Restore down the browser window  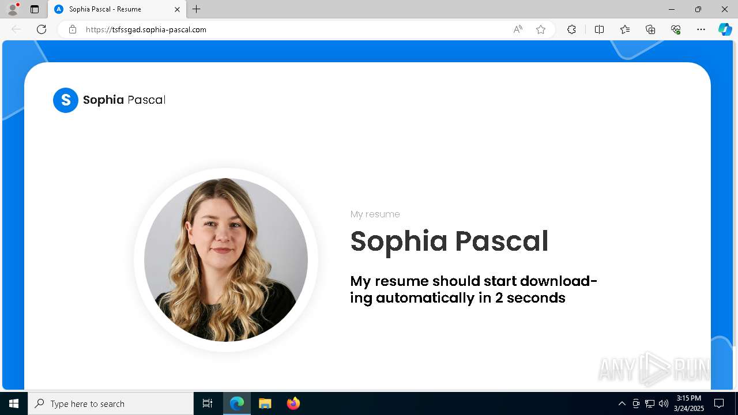point(698,9)
